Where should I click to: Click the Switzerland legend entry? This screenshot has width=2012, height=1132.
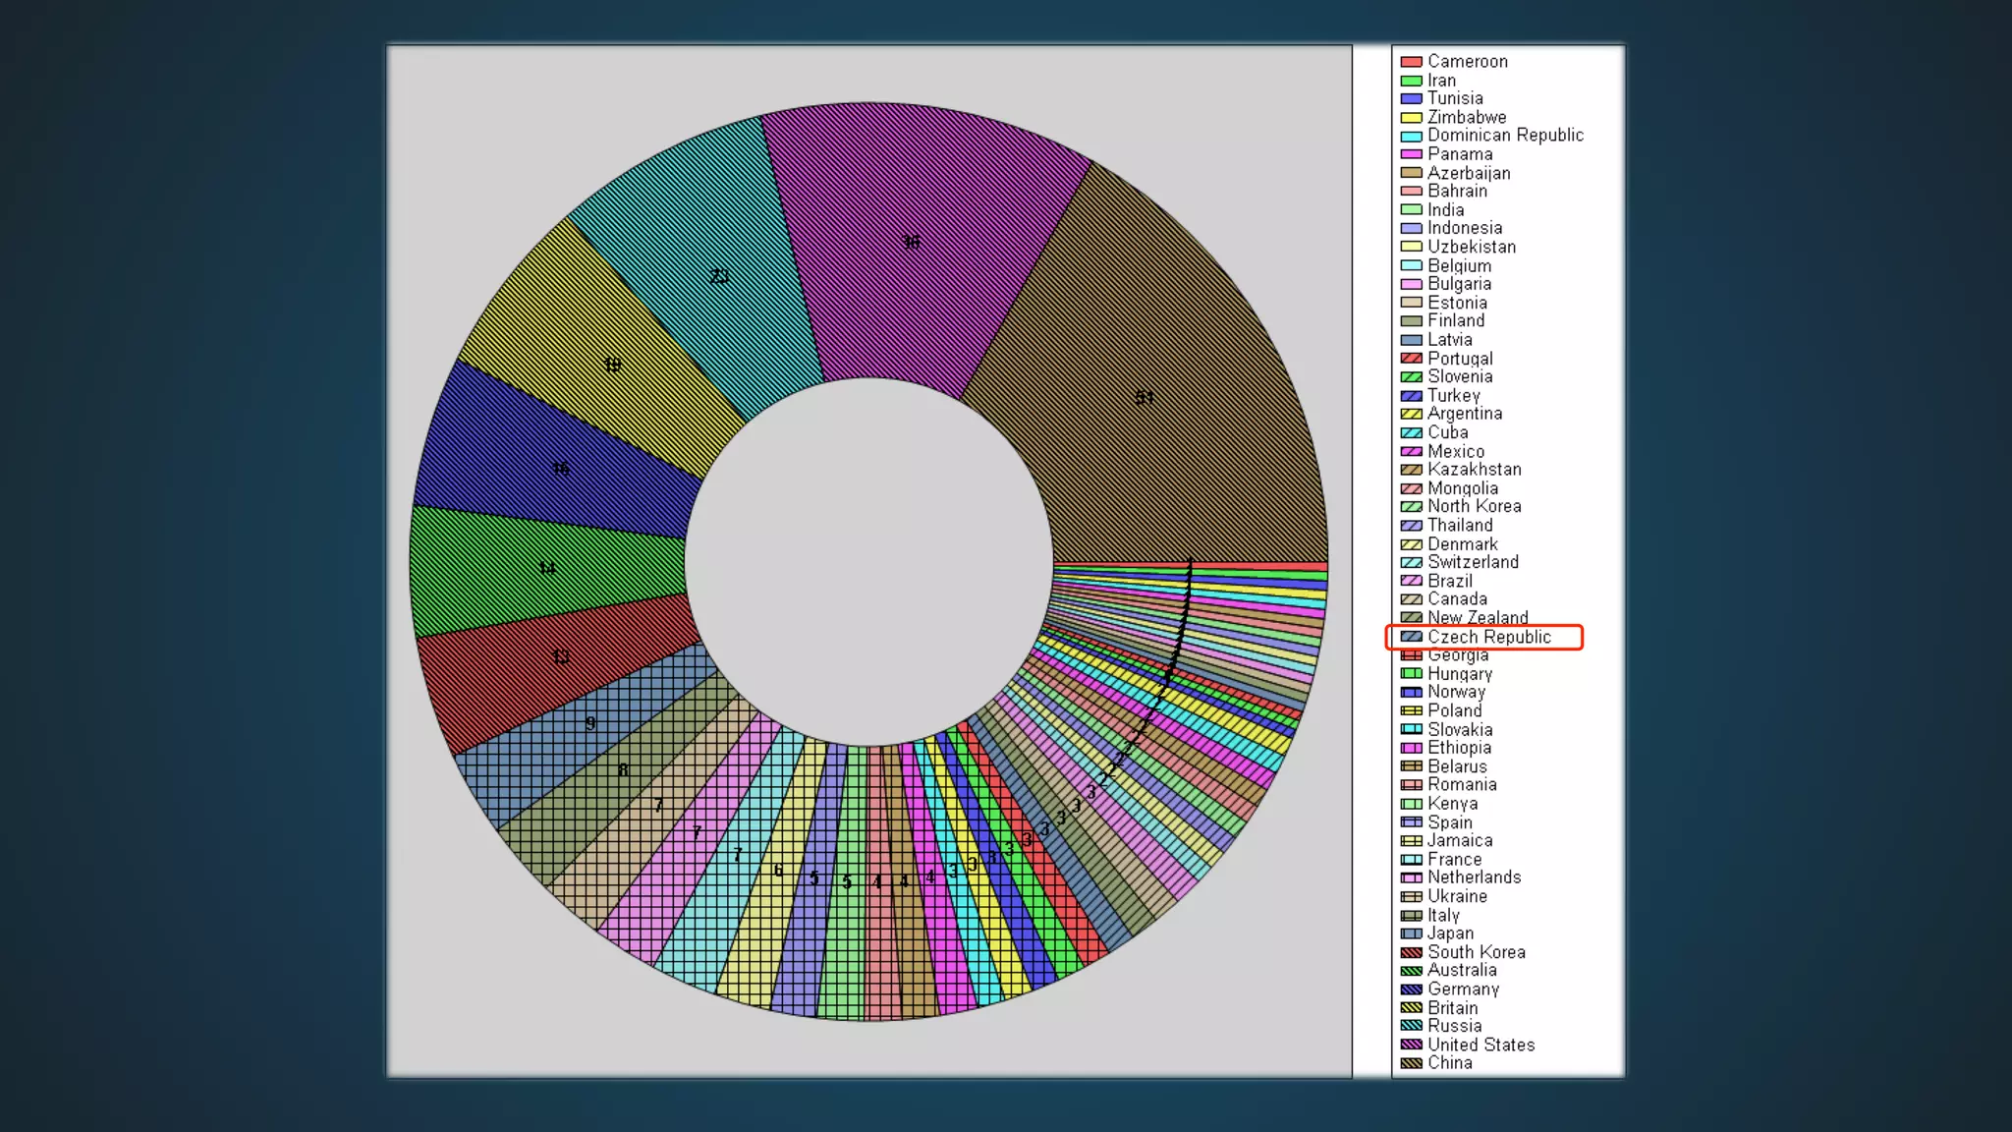tap(1472, 562)
